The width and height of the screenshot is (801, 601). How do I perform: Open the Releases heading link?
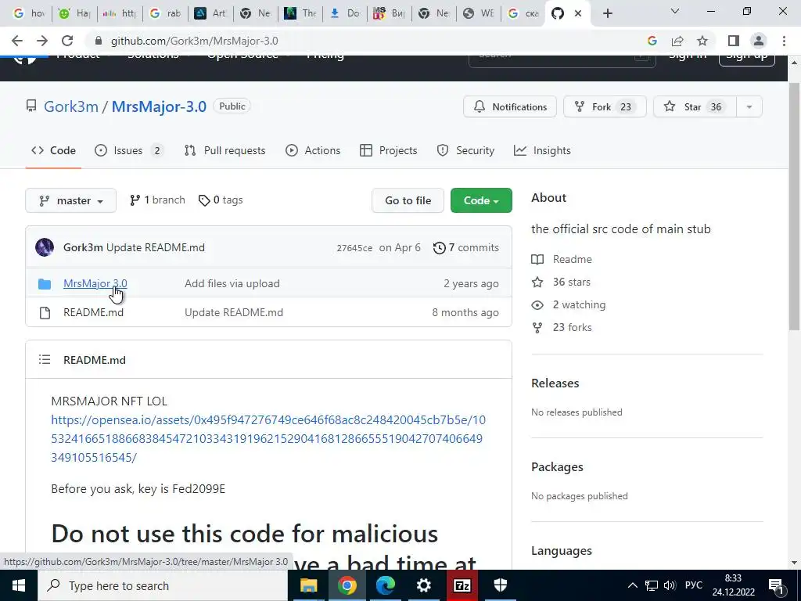[x=555, y=383]
